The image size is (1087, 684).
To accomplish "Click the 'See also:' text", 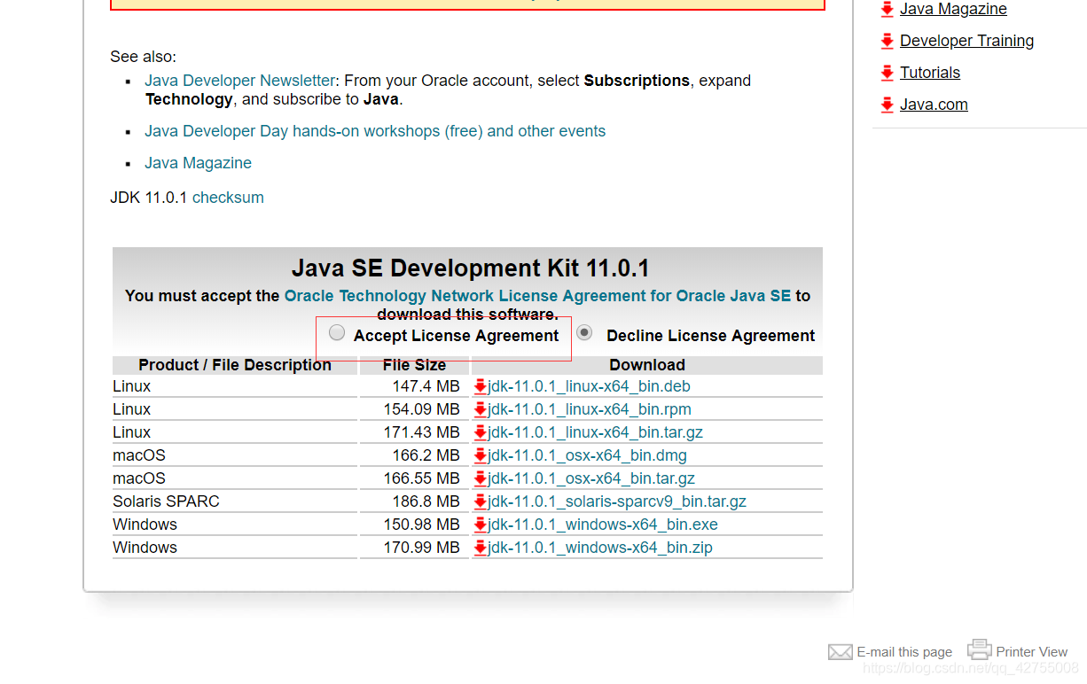I will (143, 57).
